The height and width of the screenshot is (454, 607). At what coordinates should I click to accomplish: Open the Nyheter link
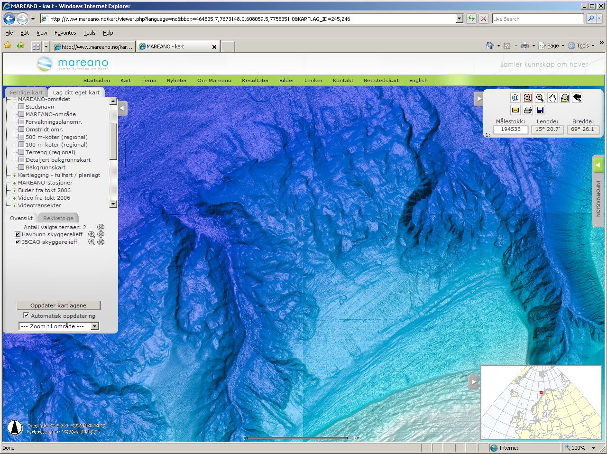click(177, 80)
